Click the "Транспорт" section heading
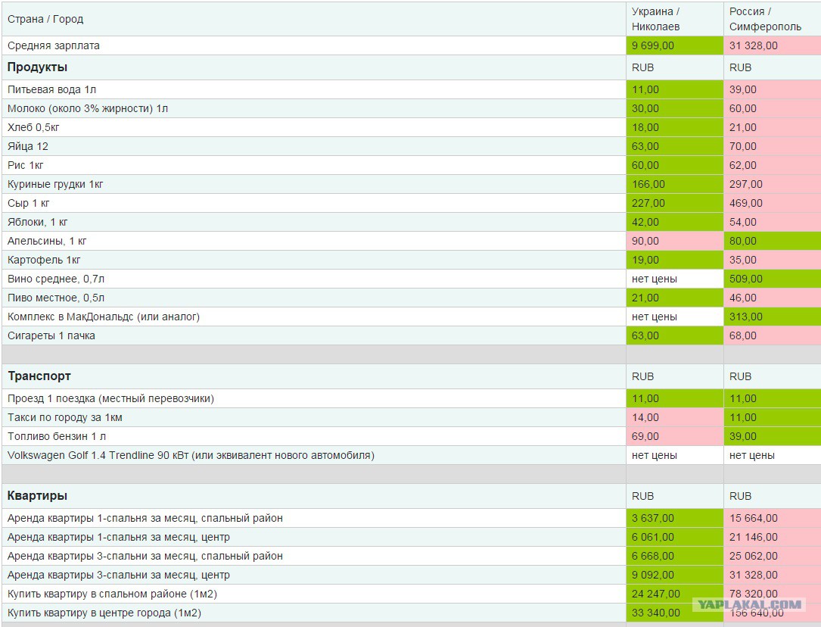The width and height of the screenshot is (821, 627). [x=39, y=376]
